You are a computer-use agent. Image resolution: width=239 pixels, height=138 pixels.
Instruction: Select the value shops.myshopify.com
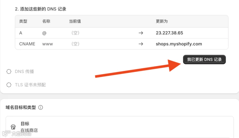coord(179,44)
